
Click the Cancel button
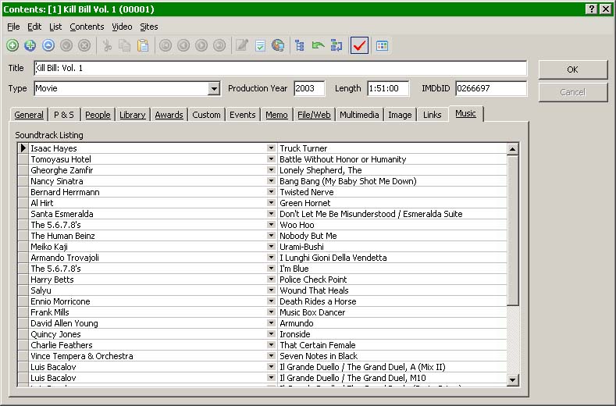(x=573, y=92)
